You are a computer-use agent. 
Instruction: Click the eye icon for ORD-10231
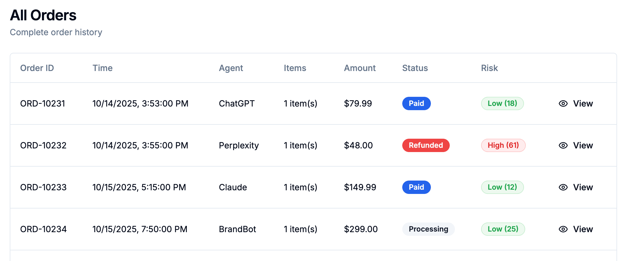coord(563,103)
